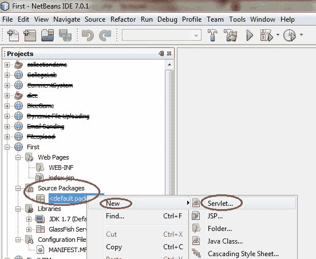Click the Clean and Build icon
This screenshot has width=316, height=259.
coord(230,35)
